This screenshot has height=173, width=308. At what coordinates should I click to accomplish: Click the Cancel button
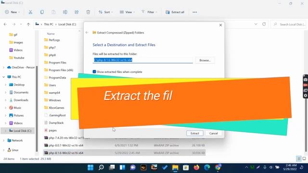pyautogui.click(x=213, y=134)
